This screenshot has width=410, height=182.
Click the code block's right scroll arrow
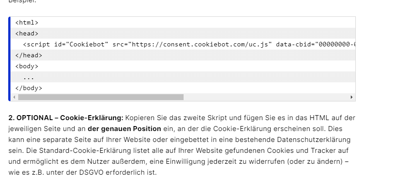351,97
